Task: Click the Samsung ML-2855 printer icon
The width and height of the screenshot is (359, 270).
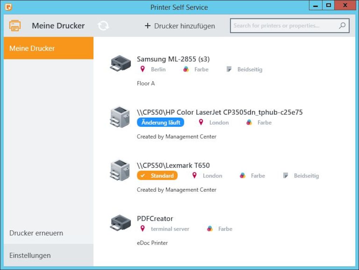Action: (121, 63)
